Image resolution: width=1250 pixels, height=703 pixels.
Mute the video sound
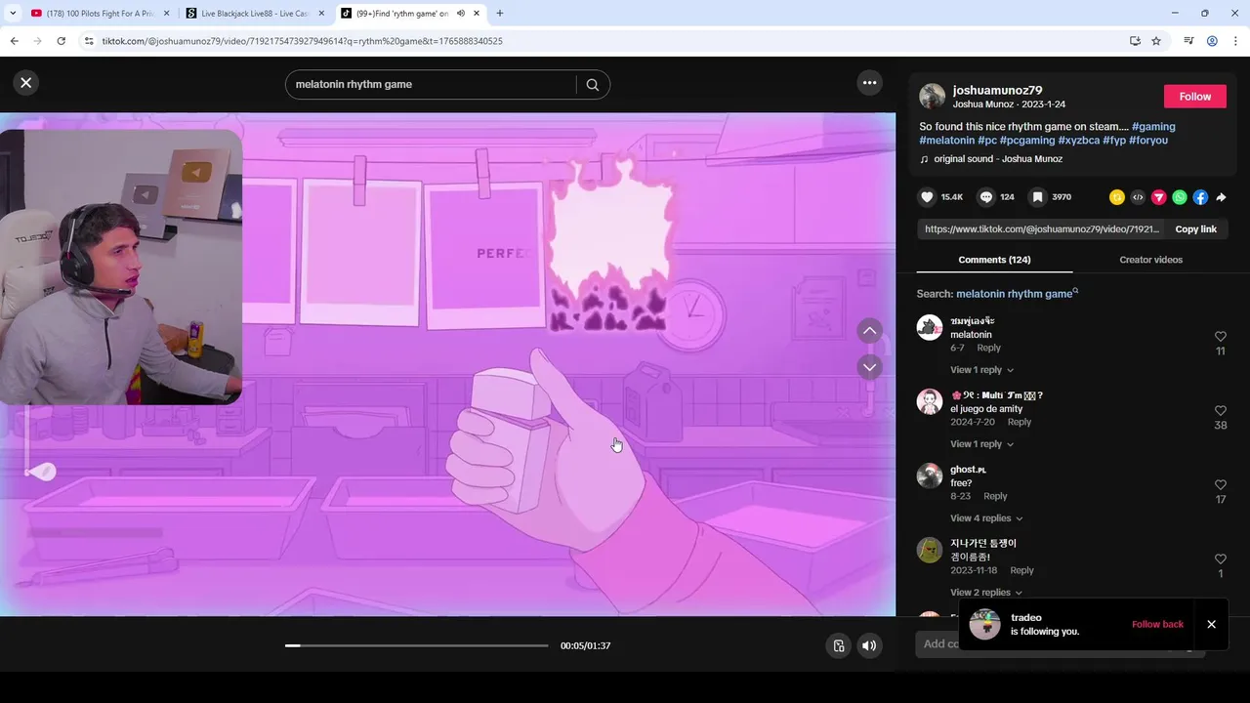pos(869,645)
